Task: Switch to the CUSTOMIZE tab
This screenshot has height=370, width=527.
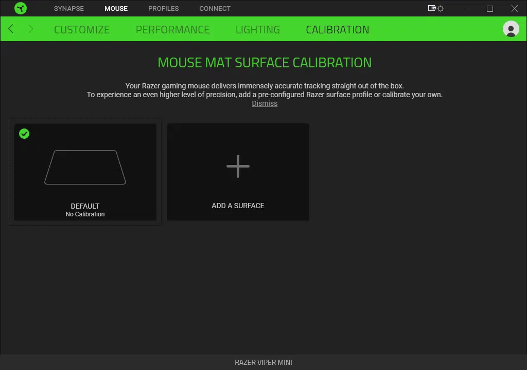Action: coord(82,29)
